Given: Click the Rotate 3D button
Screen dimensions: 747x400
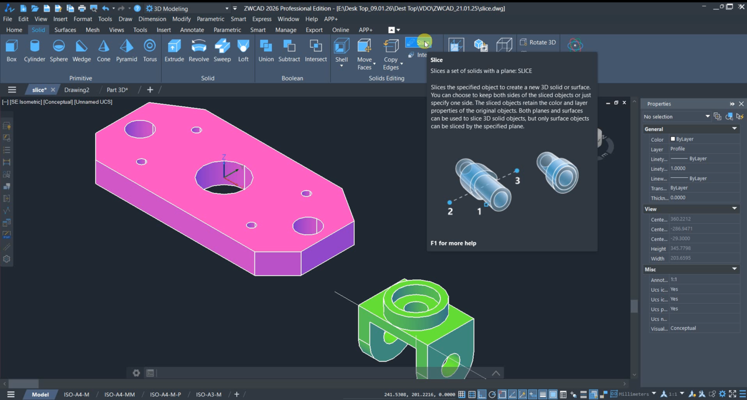Looking at the screenshot, I should point(537,43).
